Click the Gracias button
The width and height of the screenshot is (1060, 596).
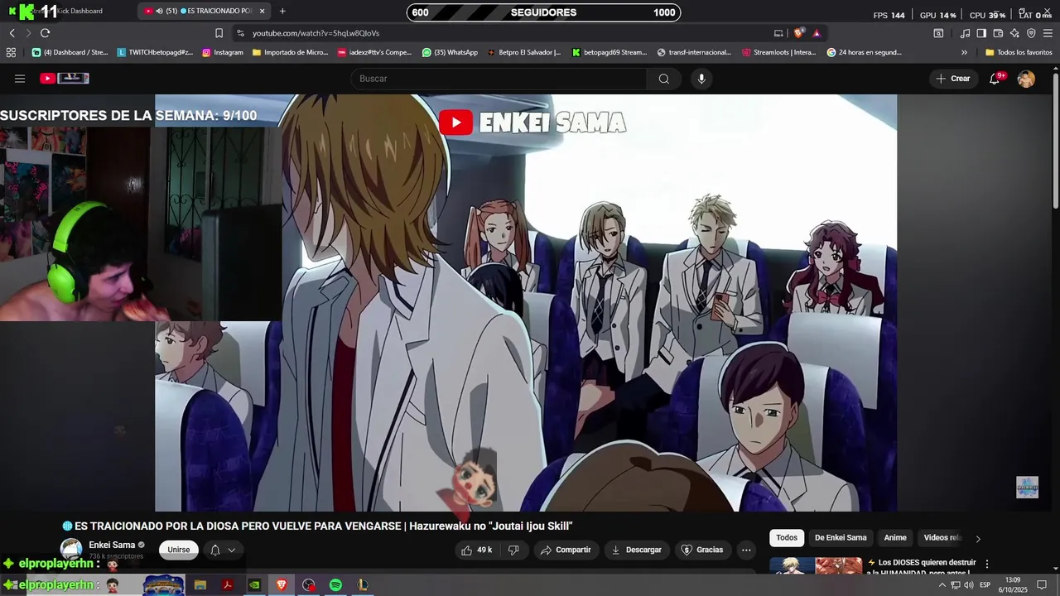coord(702,550)
